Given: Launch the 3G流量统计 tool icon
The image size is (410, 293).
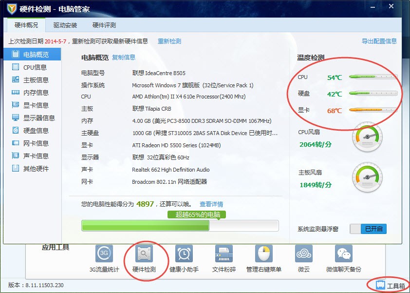Looking at the screenshot, I should point(104,253).
